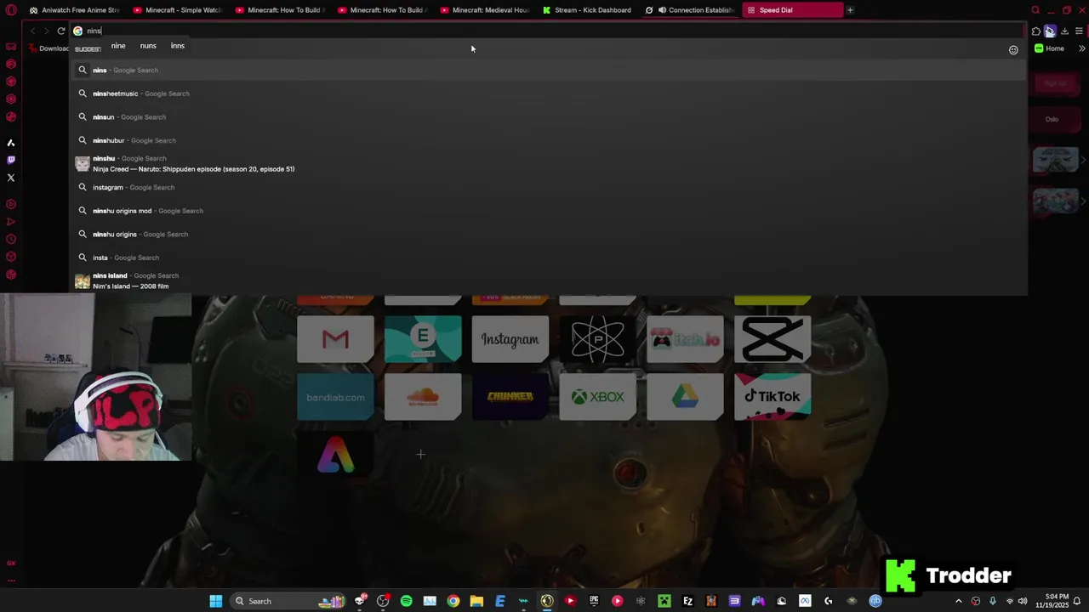Show hidden system tray icons
Viewport: 1089px width, 612px height.
point(959,601)
